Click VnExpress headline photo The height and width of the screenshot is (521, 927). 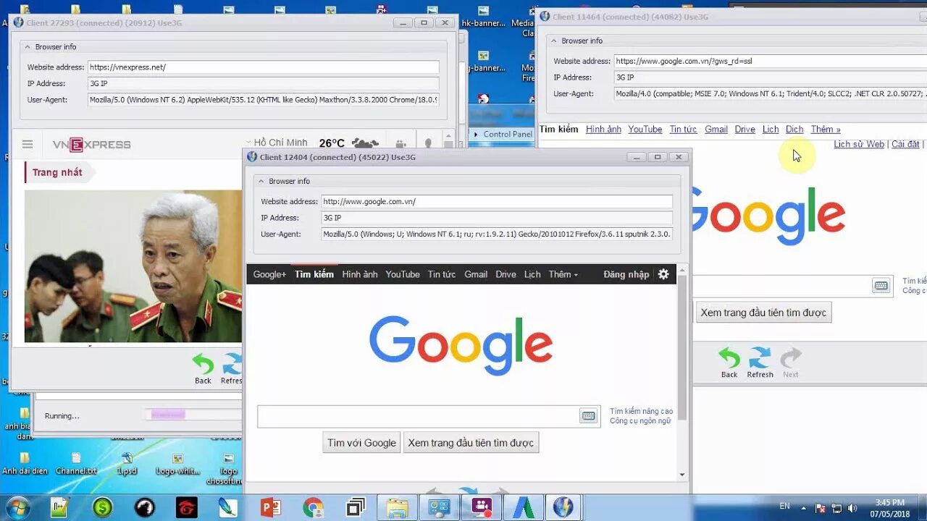point(133,266)
